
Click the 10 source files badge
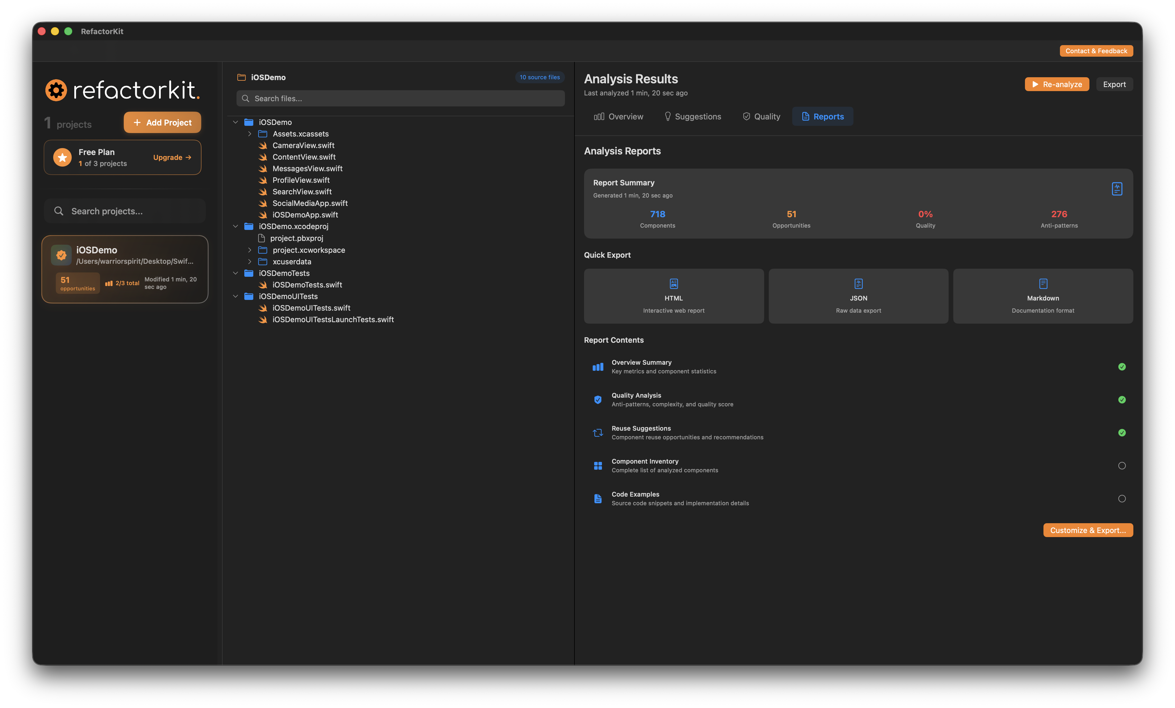[x=540, y=77]
